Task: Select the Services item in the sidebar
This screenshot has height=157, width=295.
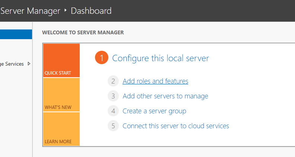Action: pos(12,64)
